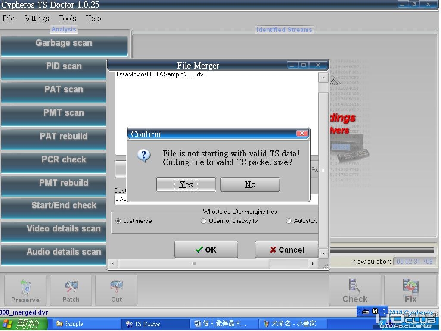441x331 pixels.
Task: Click the Preserve recycle bin icon
Action: [25, 287]
